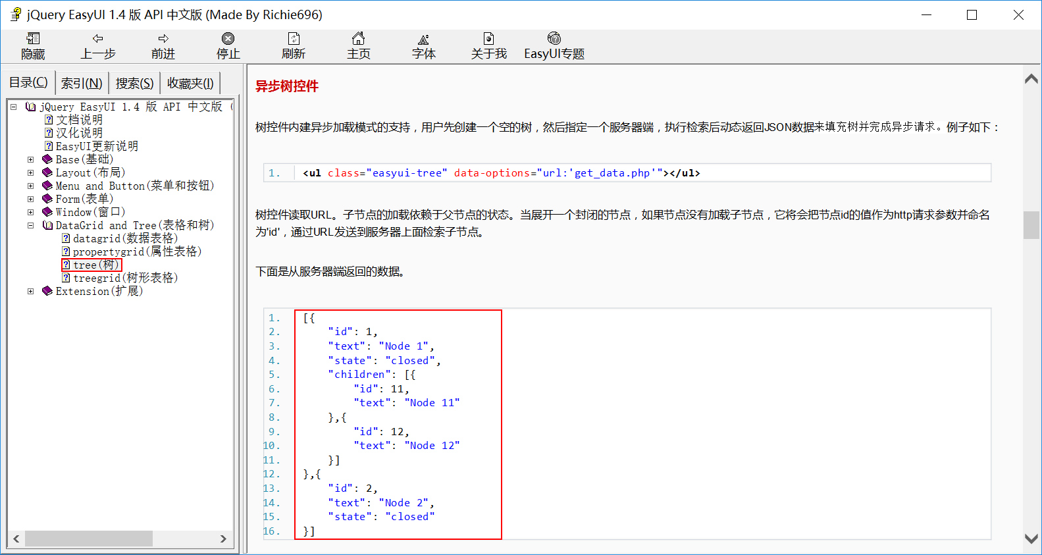Collapse the jQuery EasyUI 1.4 root node
Image resolution: width=1042 pixels, height=555 pixels.
point(13,107)
